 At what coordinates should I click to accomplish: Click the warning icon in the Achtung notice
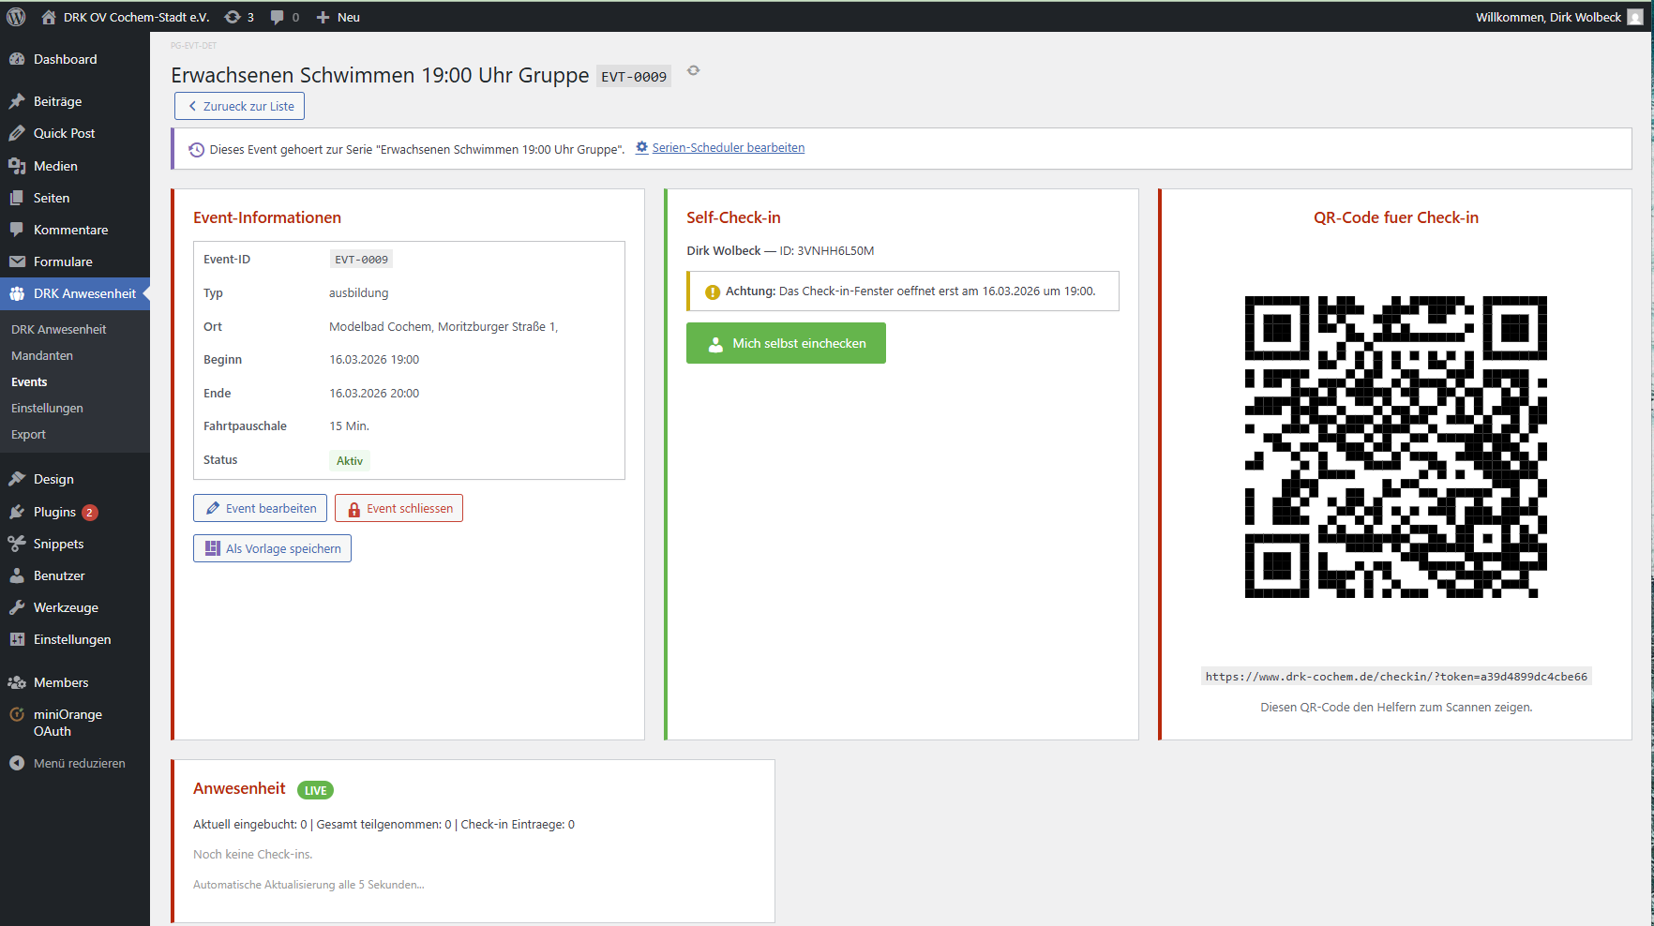pos(713,291)
